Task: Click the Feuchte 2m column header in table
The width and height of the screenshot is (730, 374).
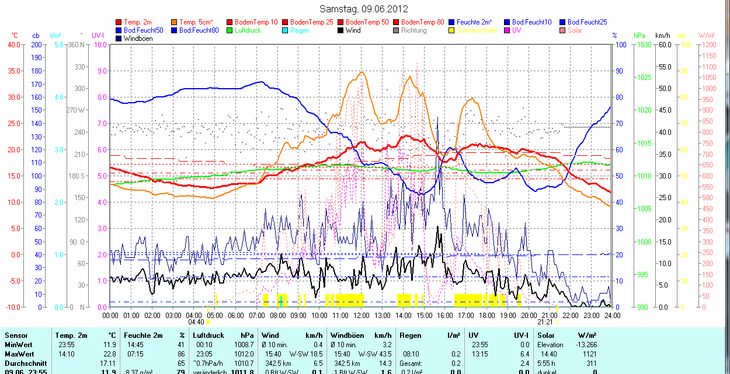Action: tap(143, 335)
